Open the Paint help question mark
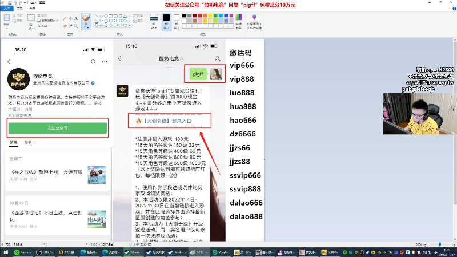Viewport: 457px width, 257px height. click(454, 9)
